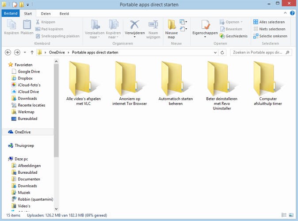This screenshot has height=221, width=298.
Task: Select Favorieten in the navigation pane
Action: point(23,65)
